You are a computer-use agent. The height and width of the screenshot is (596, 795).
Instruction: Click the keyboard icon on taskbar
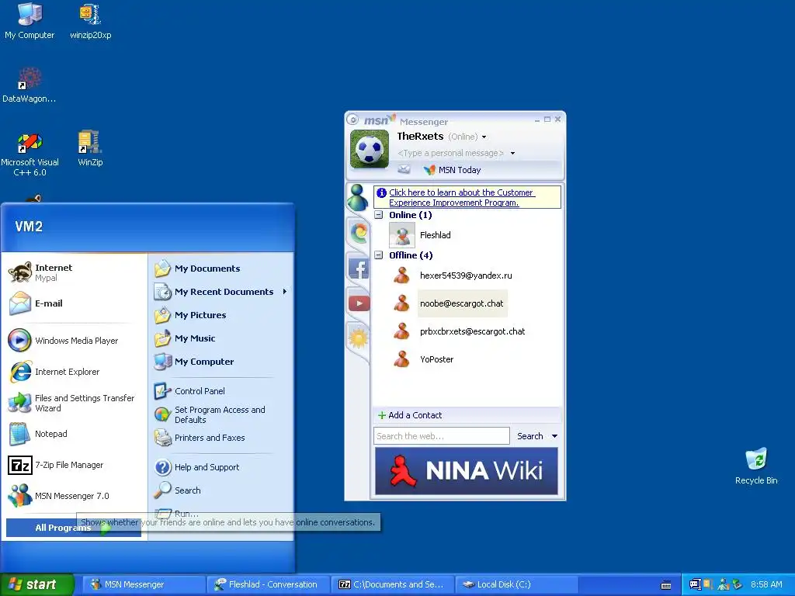point(666,585)
